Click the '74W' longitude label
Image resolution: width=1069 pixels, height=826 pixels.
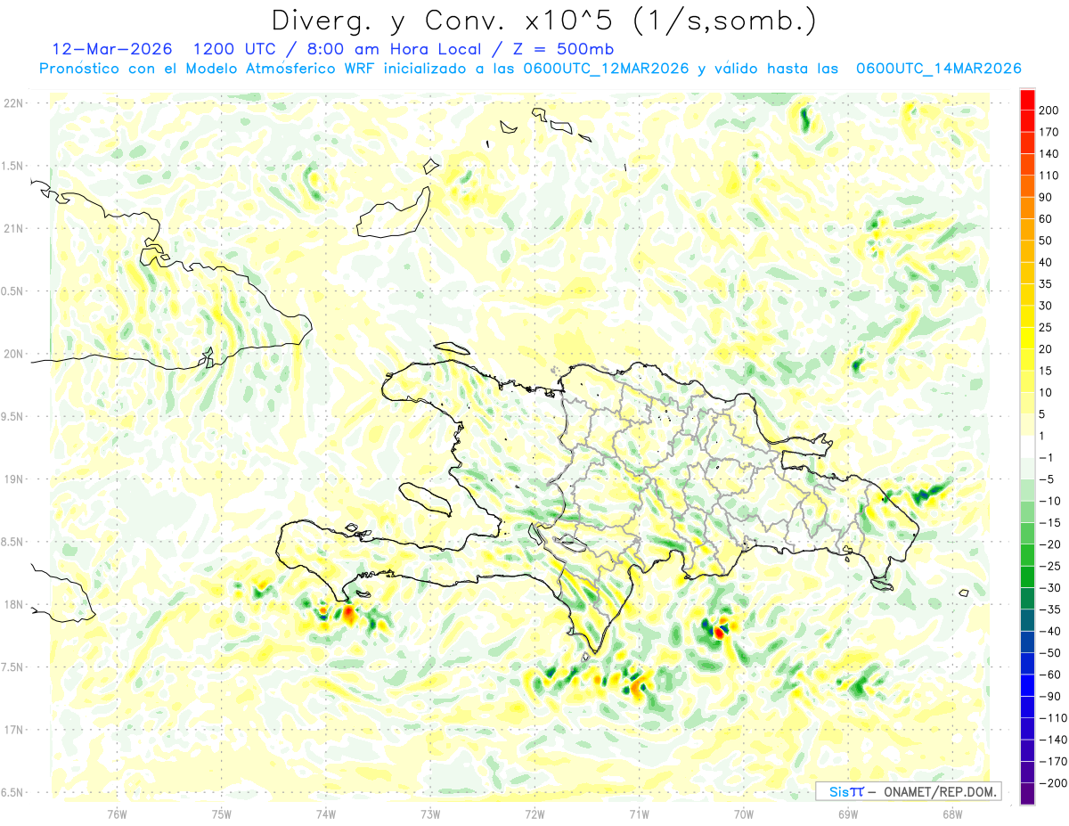click(x=326, y=813)
